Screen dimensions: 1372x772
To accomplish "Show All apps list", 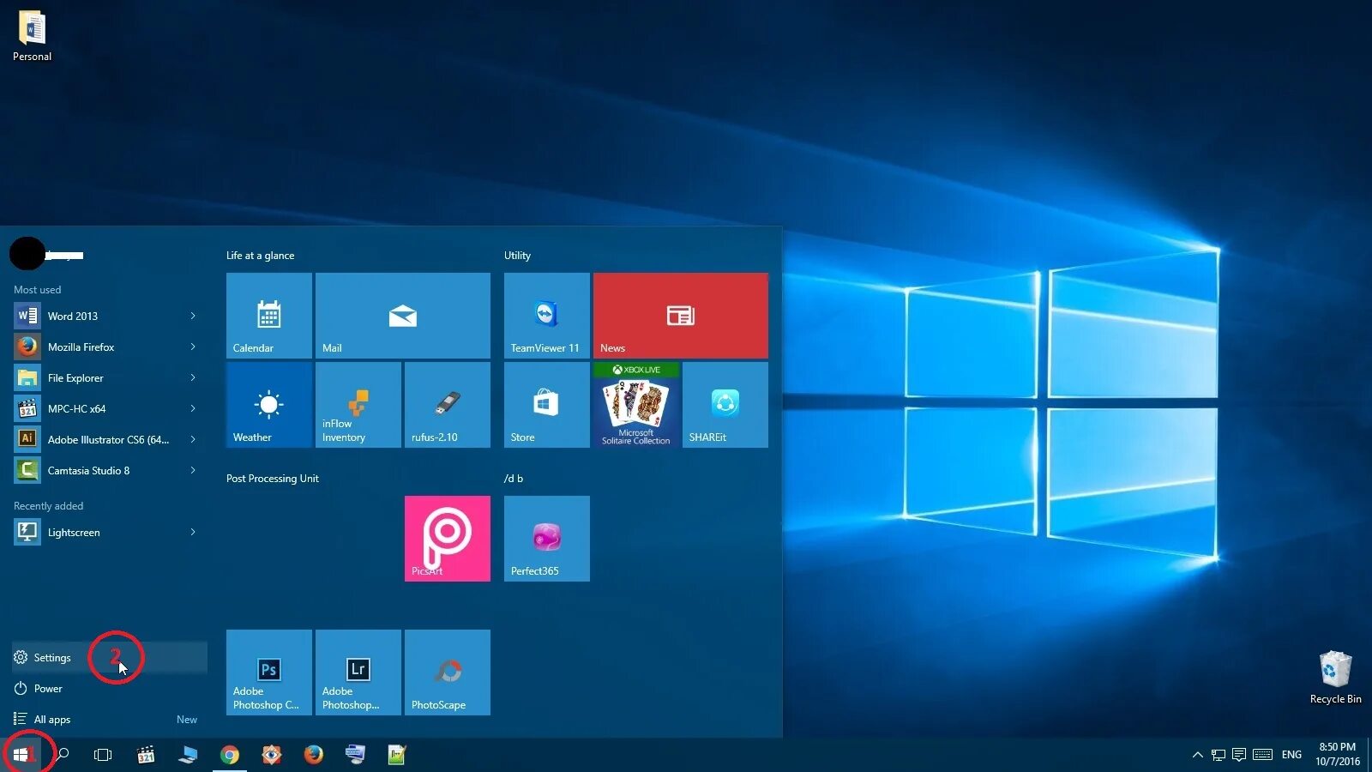I will 110,720.
